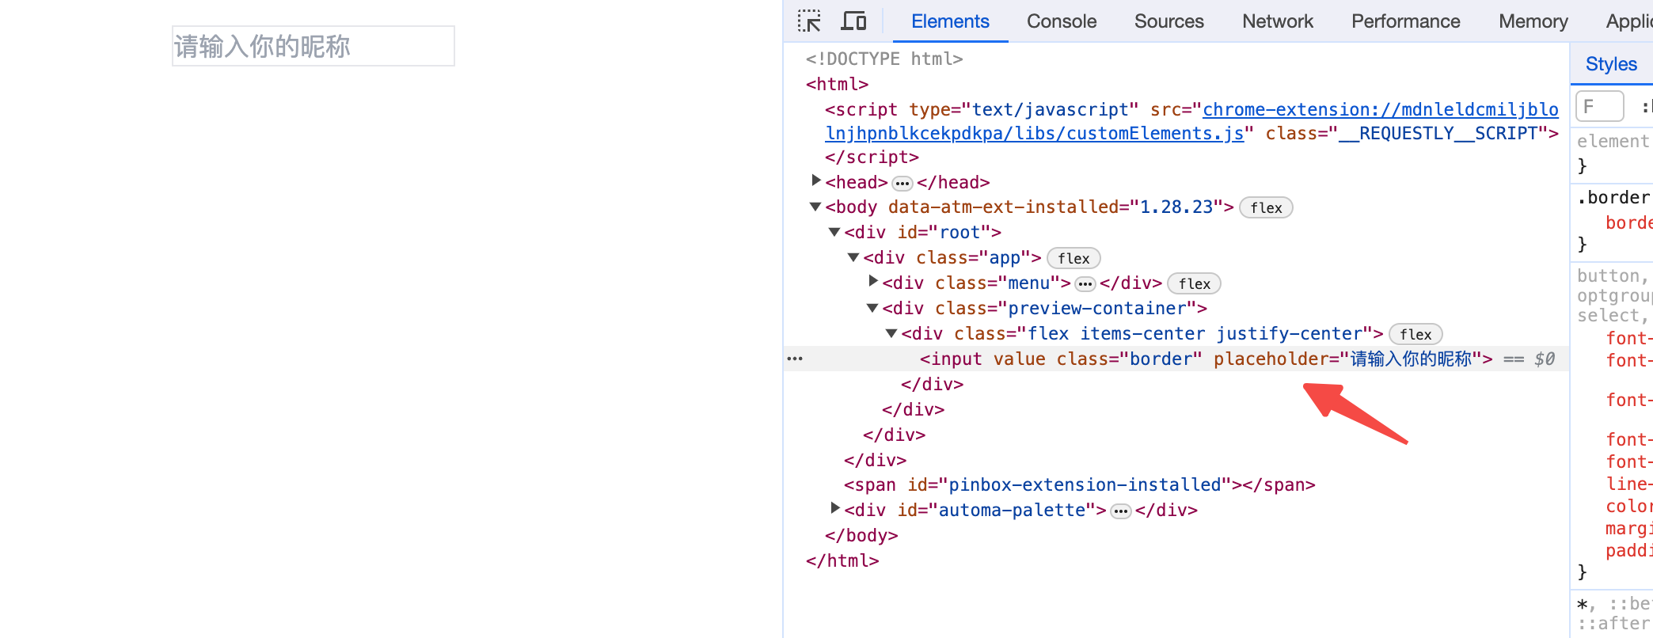Viewport: 1653px width, 638px height.
Task: Select the closing </body> tag line
Action: pos(861,535)
